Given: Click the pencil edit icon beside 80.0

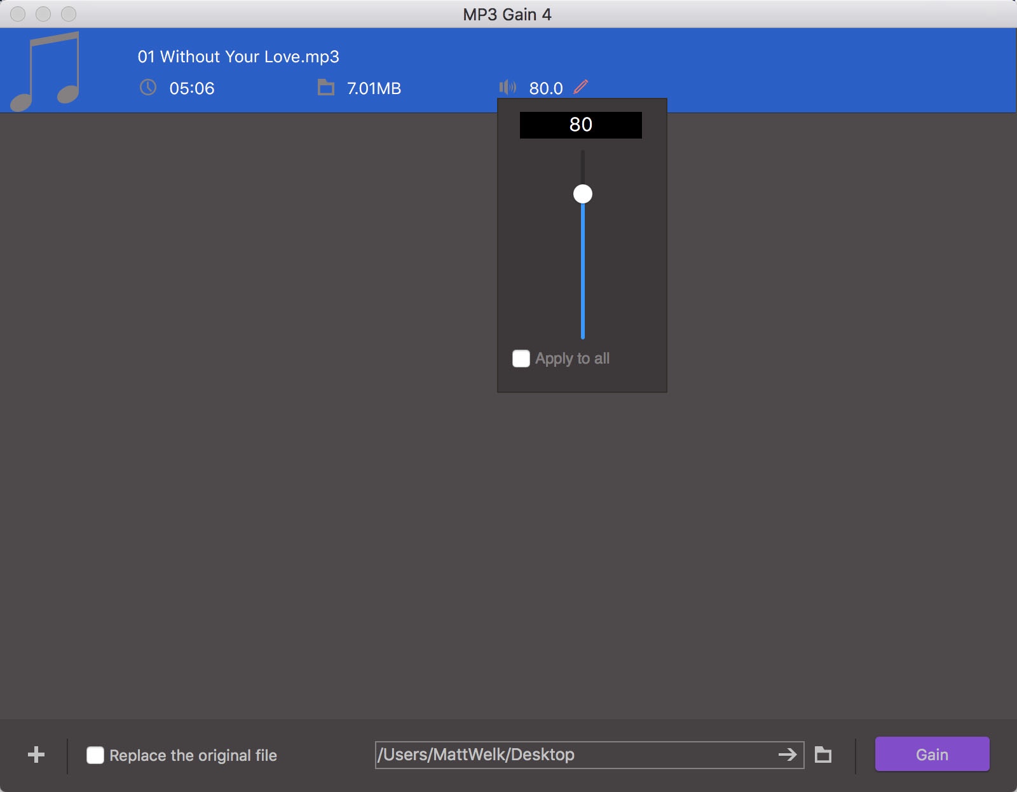Looking at the screenshot, I should (x=581, y=87).
